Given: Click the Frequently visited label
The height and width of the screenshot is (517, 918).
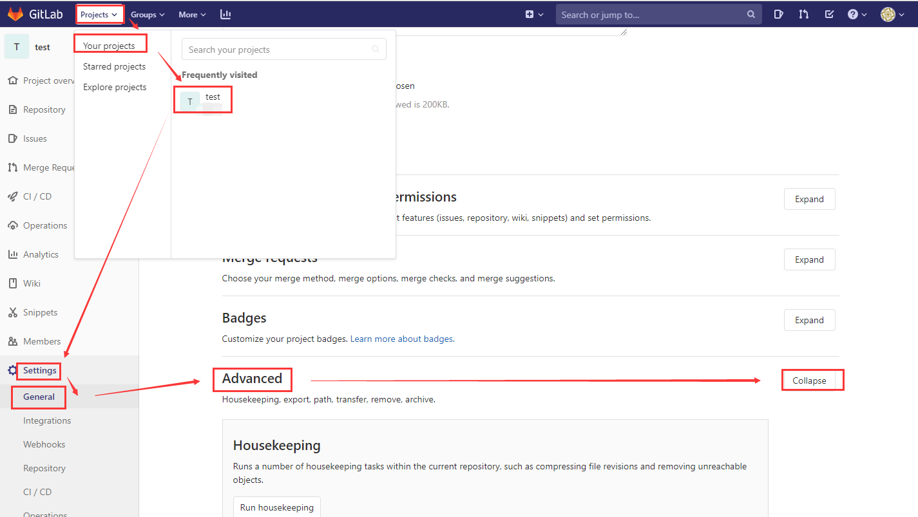Looking at the screenshot, I should coord(220,75).
